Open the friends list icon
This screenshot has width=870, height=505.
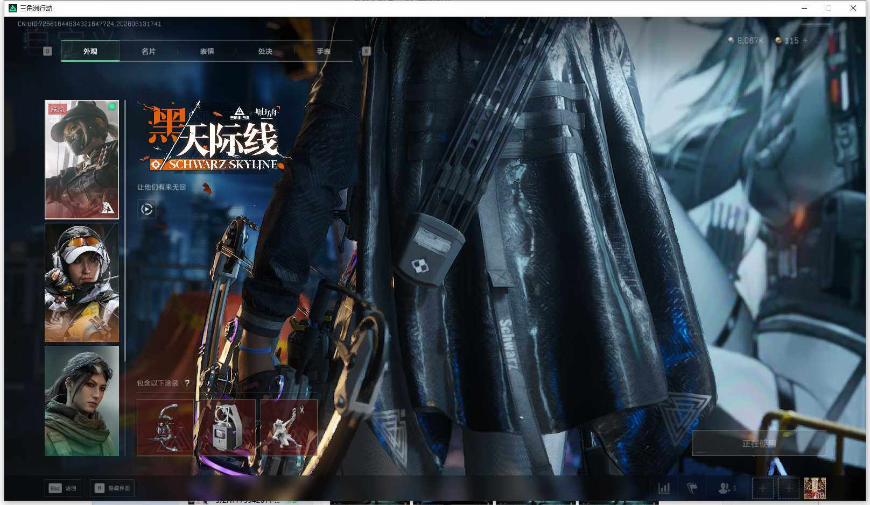point(727,488)
